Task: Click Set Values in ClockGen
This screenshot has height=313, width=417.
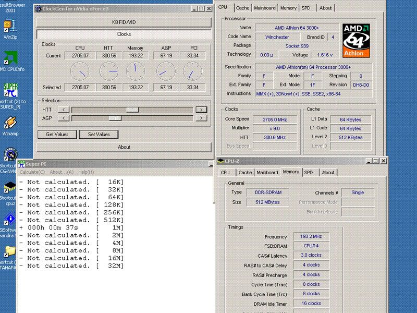Action: click(x=99, y=135)
